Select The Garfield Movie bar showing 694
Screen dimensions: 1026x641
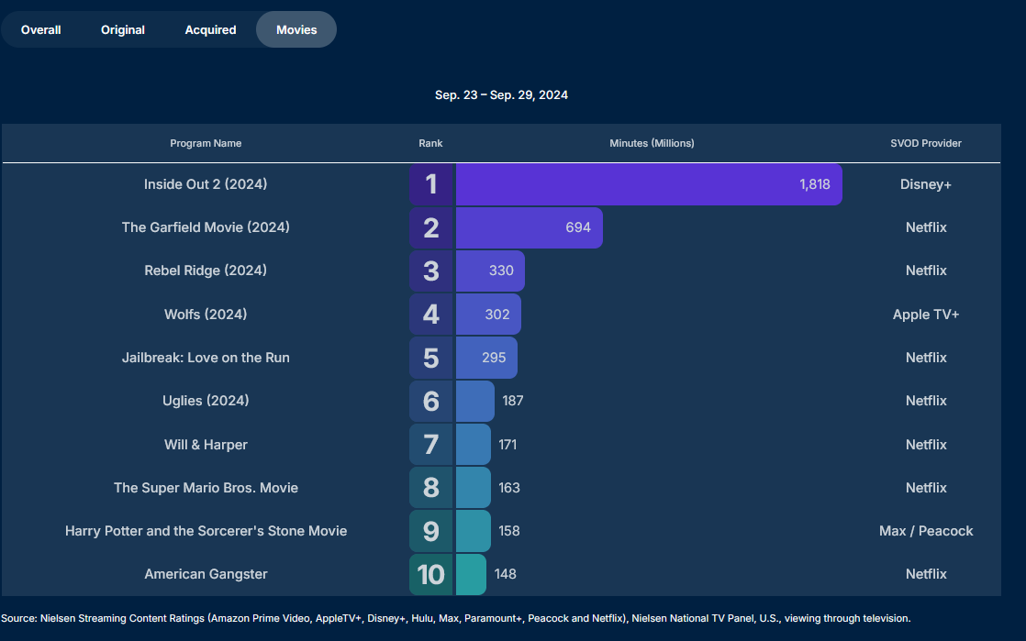click(529, 227)
